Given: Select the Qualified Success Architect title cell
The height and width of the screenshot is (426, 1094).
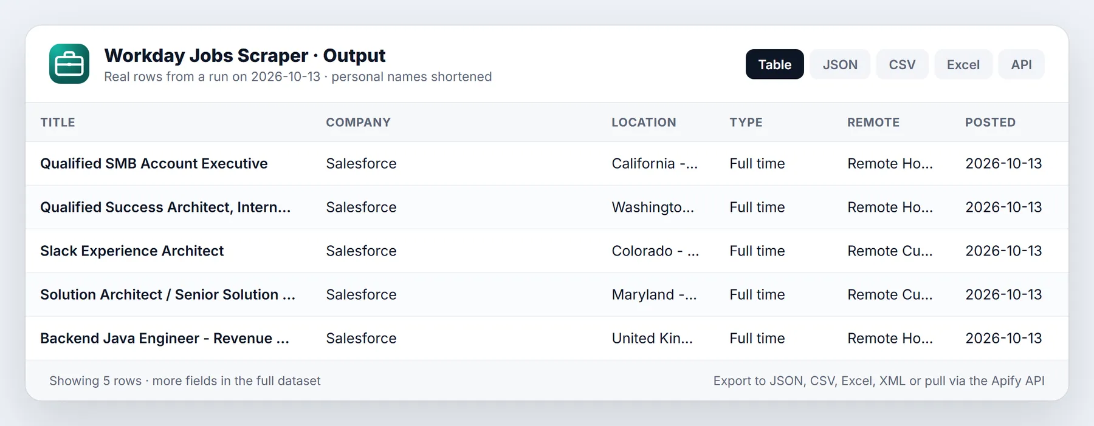Looking at the screenshot, I should tap(165, 208).
